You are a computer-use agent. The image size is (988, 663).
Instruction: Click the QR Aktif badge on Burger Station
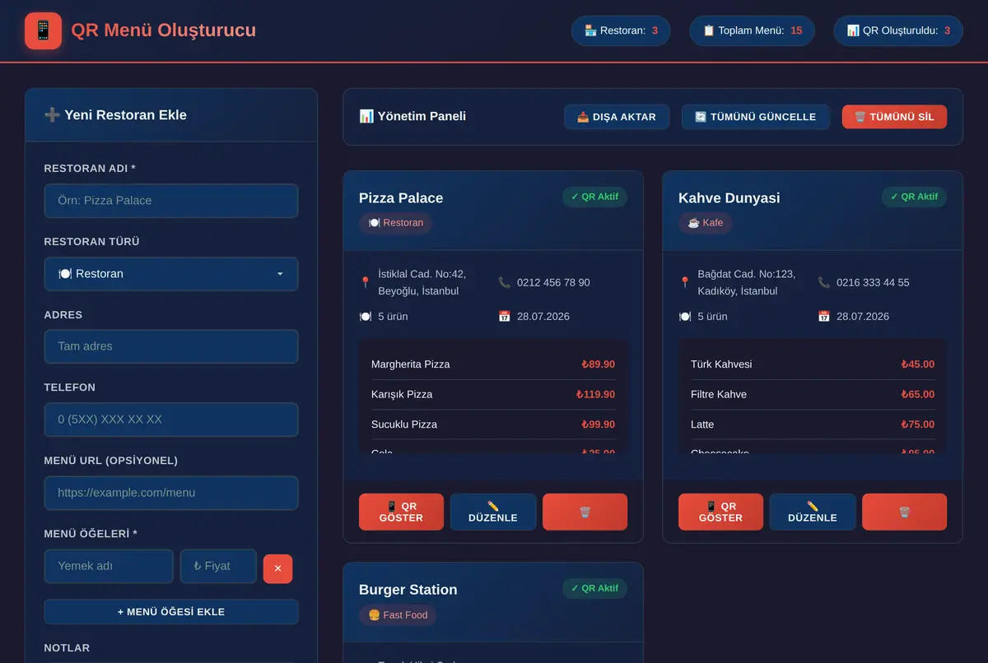click(x=594, y=589)
